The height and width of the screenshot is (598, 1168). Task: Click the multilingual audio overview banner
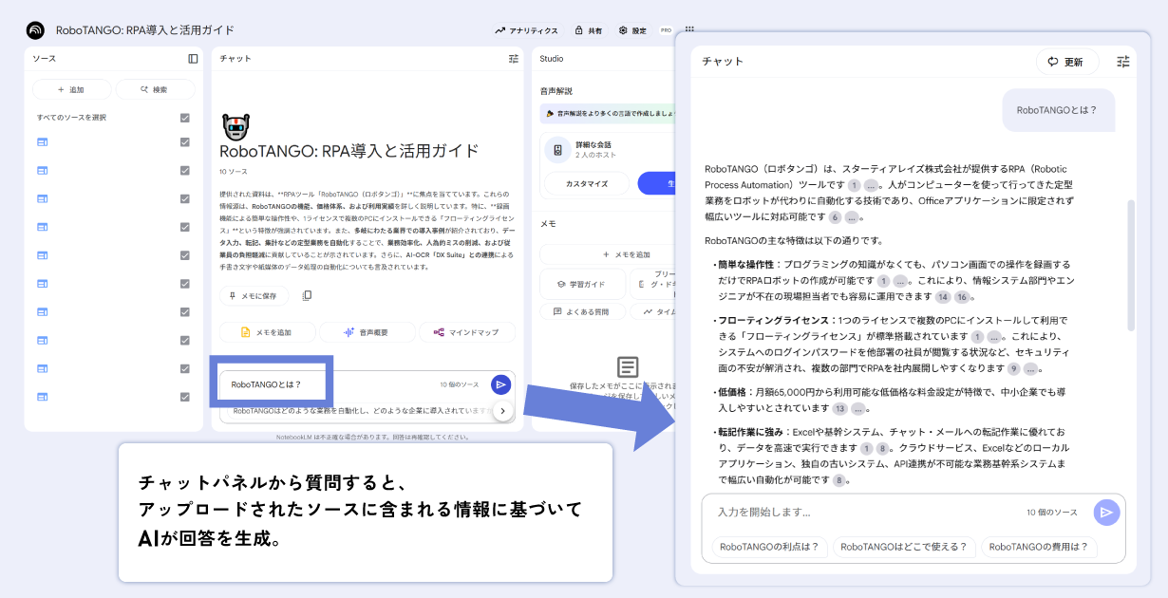[608, 113]
